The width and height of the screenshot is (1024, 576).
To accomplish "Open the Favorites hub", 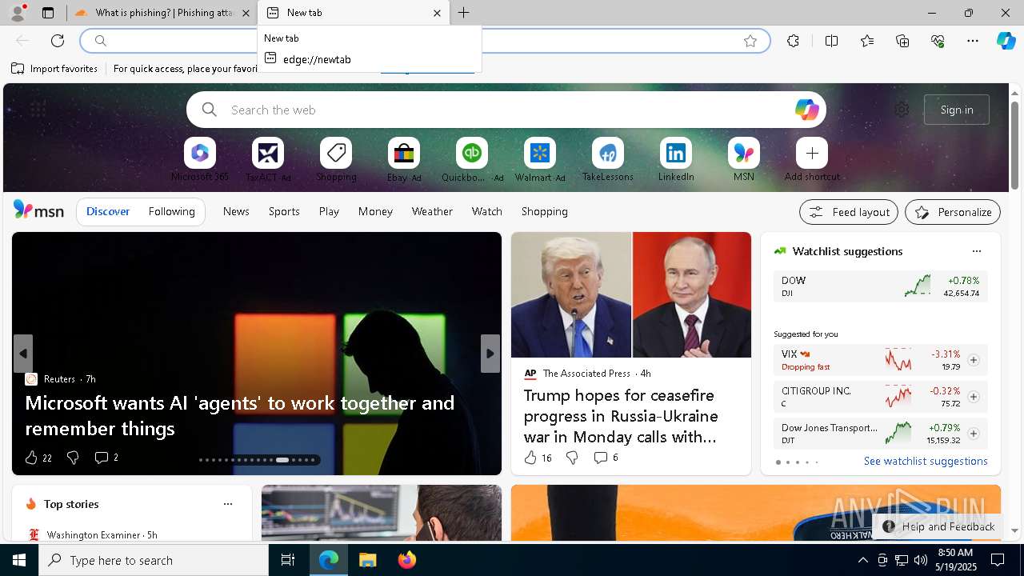I will (867, 41).
